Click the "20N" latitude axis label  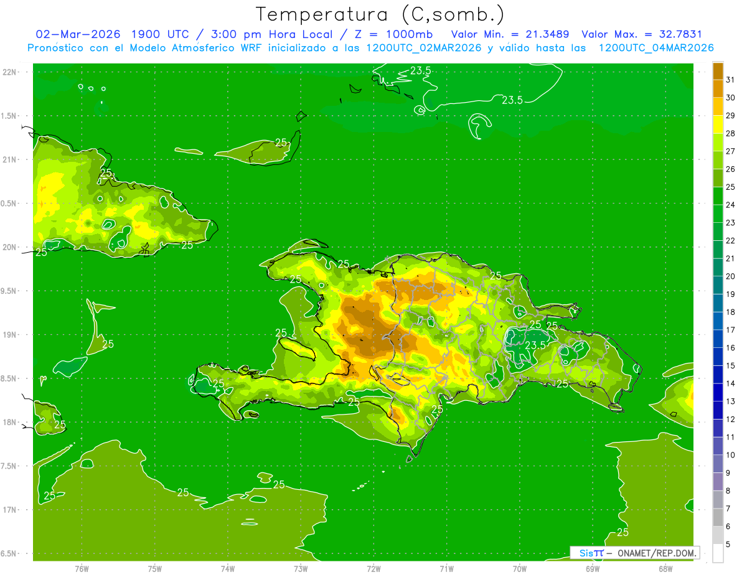coord(9,247)
